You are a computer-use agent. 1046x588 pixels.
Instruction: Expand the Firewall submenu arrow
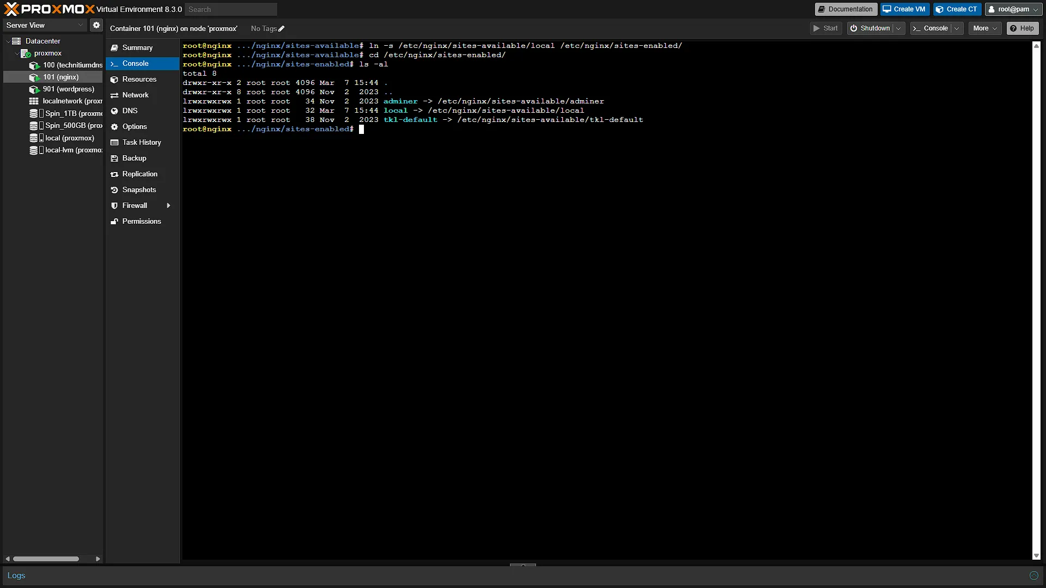tap(168, 206)
